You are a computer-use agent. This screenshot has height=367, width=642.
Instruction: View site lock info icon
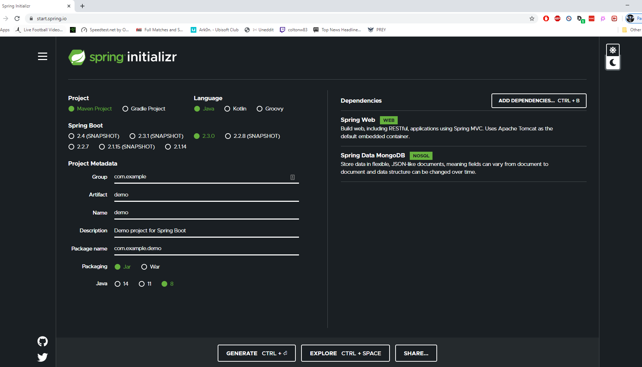tap(31, 18)
